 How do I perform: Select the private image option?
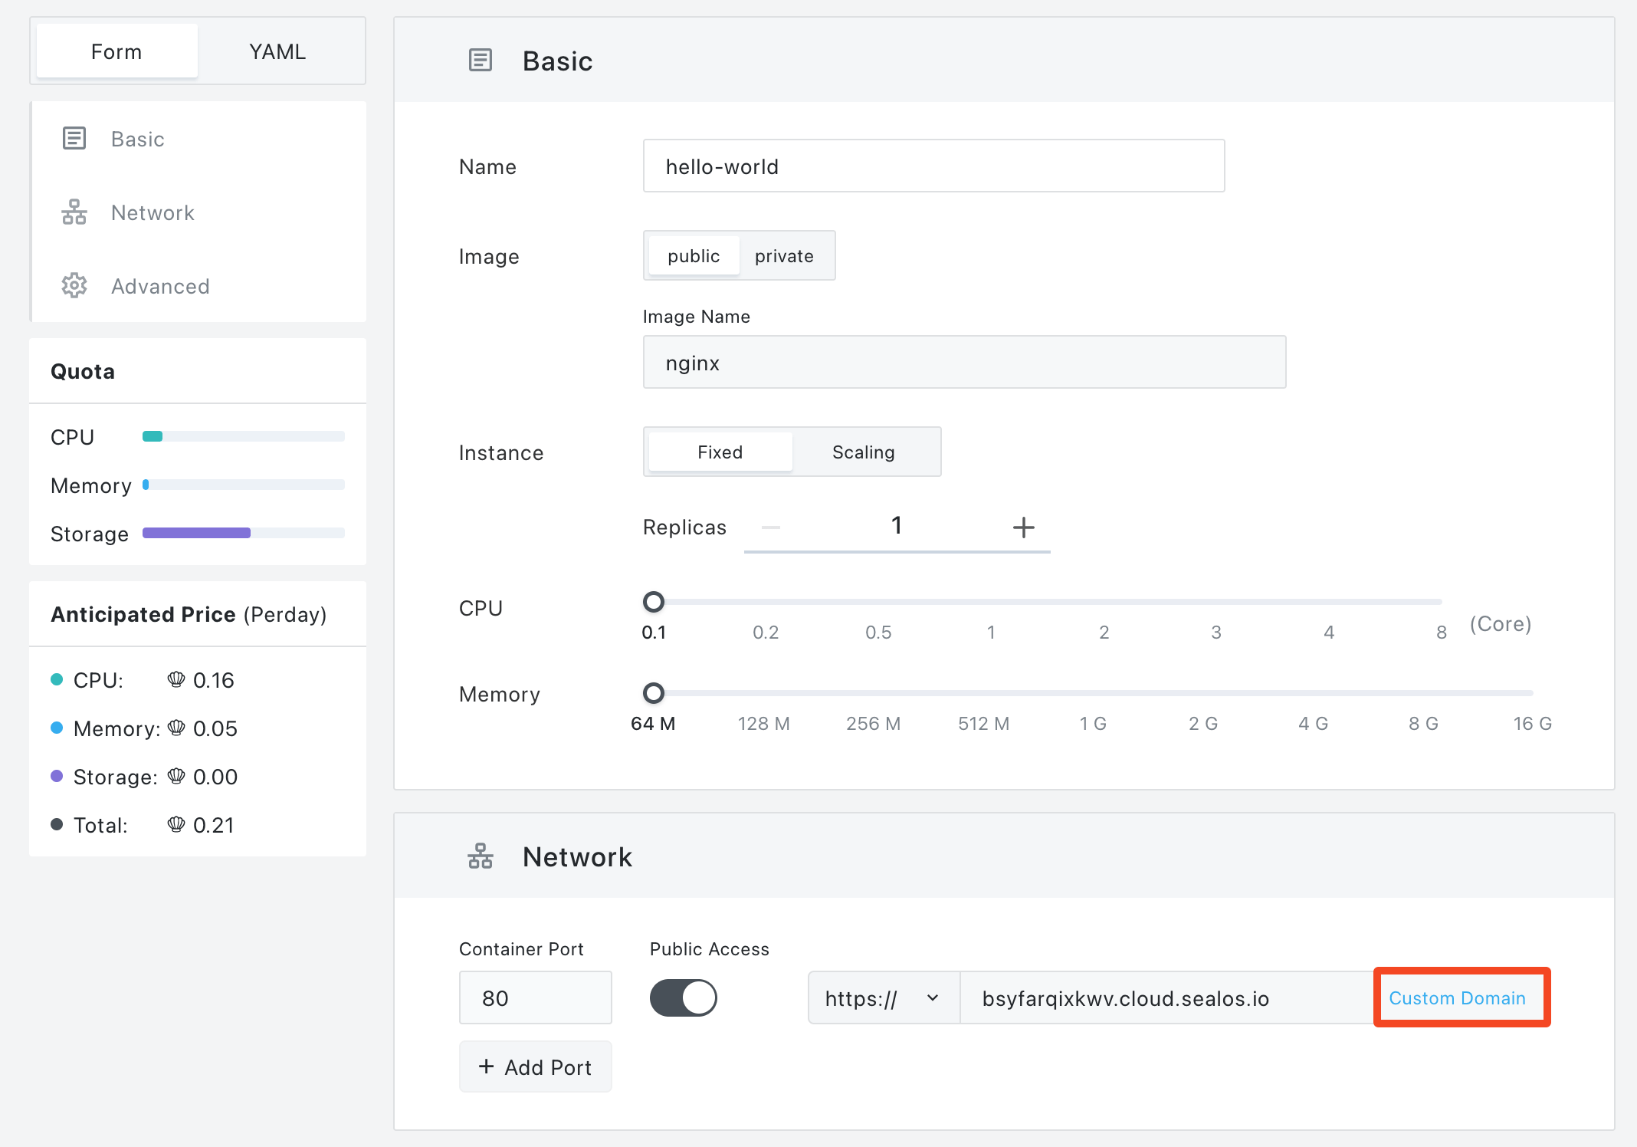[x=784, y=256]
